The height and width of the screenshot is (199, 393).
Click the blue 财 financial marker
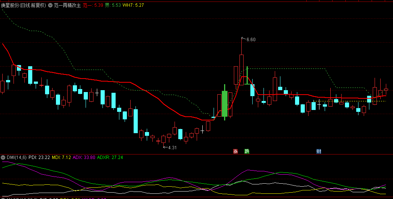point(319,151)
